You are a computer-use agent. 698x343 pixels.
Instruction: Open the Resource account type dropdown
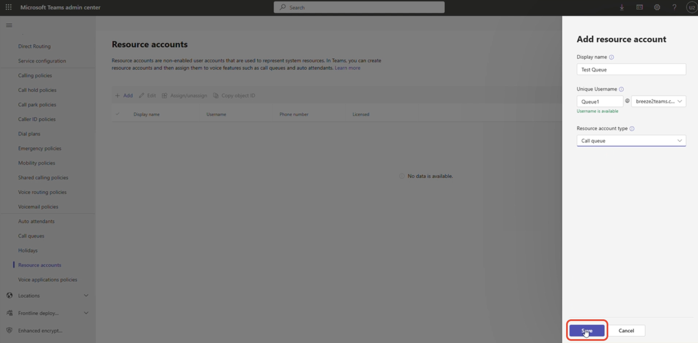(631, 141)
